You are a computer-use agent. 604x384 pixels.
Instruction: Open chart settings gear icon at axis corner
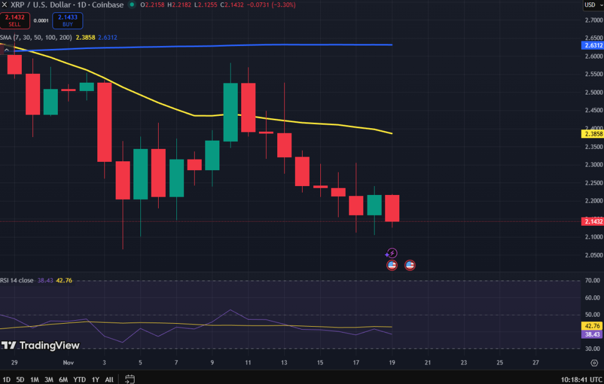[x=595, y=363]
